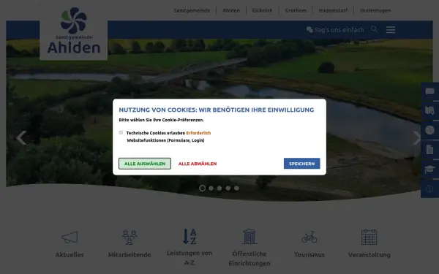The width and height of the screenshot is (439, 274).
Task: Click 'Websitefunktionen (Formulare, Login)' description text
Action: (x=165, y=140)
